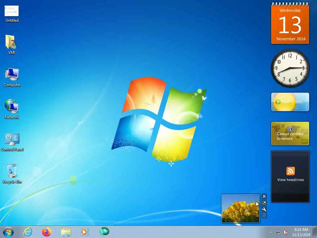Open the Control Panel desktop icon
This screenshot has width=317, height=238.
12,142
